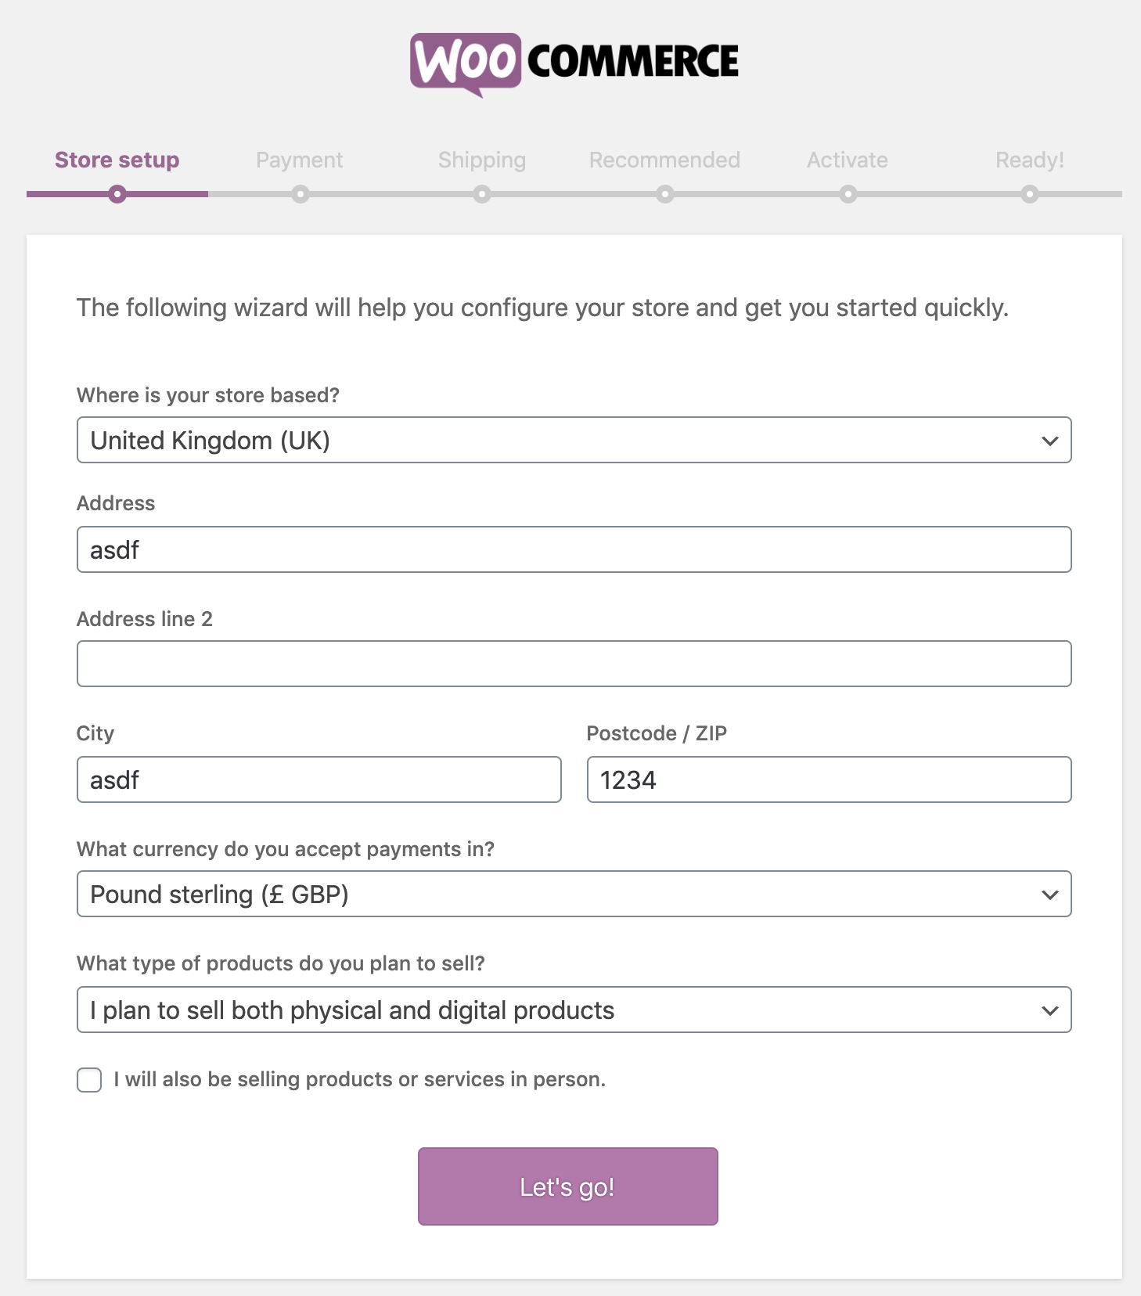The image size is (1141, 1296).
Task: Open the store country dropdown
Action: pos(573,440)
